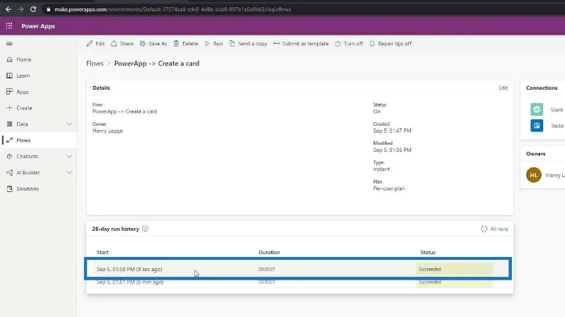Click the Run play icon
The image size is (565, 317).
[207, 44]
